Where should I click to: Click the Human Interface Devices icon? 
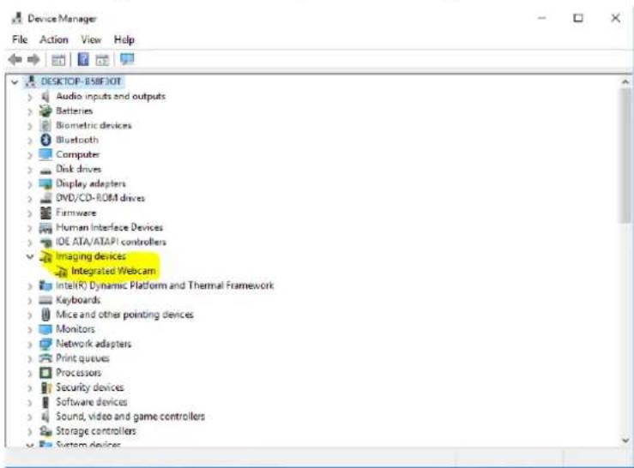pyautogui.click(x=45, y=227)
